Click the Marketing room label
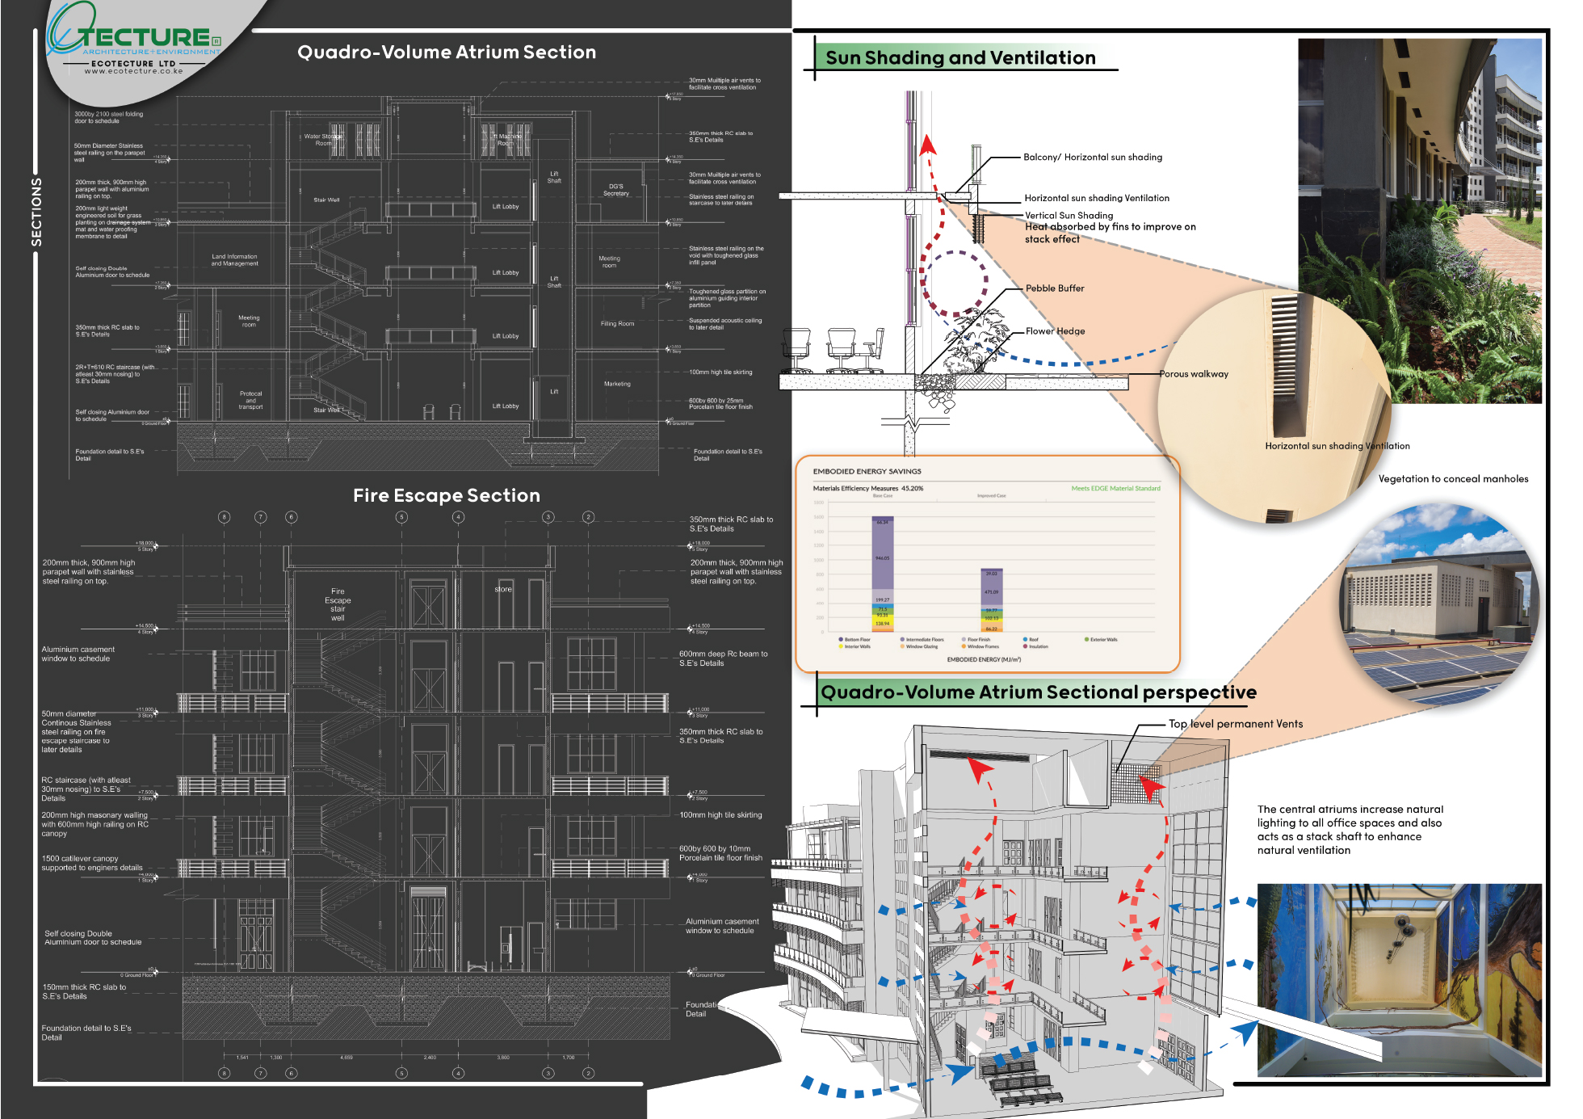The image size is (1583, 1119). (x=618, y=384)
